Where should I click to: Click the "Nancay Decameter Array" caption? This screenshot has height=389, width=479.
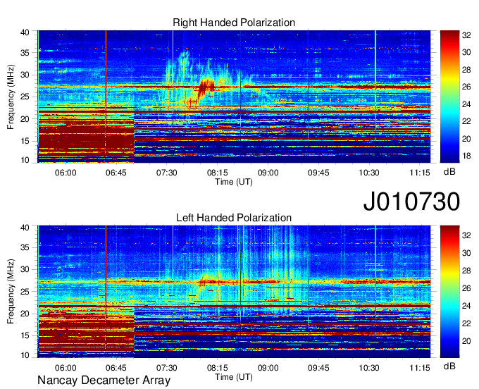pos(104,381)
